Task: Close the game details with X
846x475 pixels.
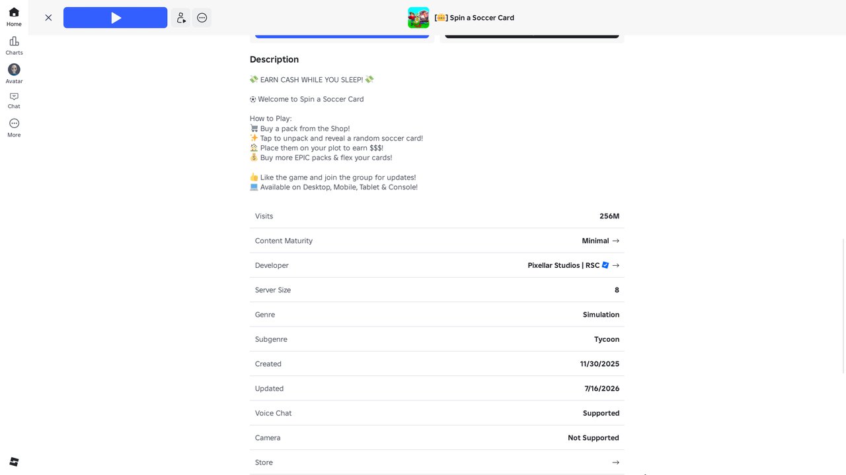Action: click(x=48, y=18)
